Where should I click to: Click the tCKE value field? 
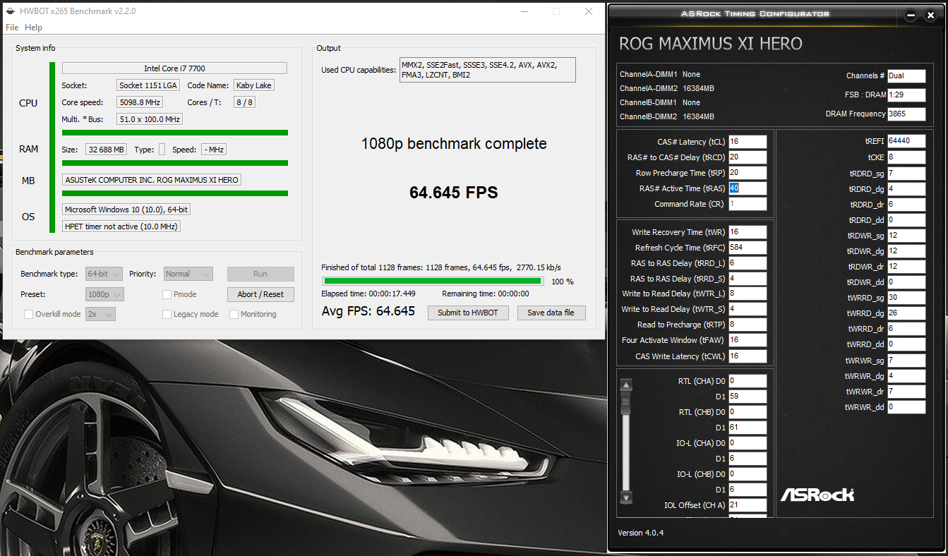click(906, 157)
